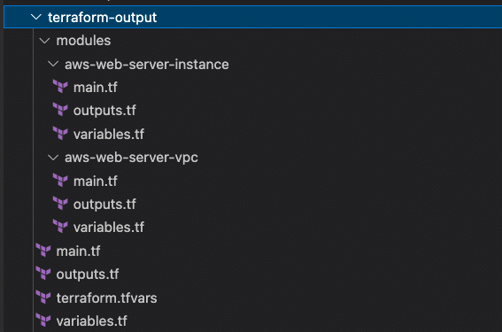Screen dimensions: 502x332
Task: Click Terraform icon of outputs.tf under aws-web-server-vpc
Action: pos(60,204)
